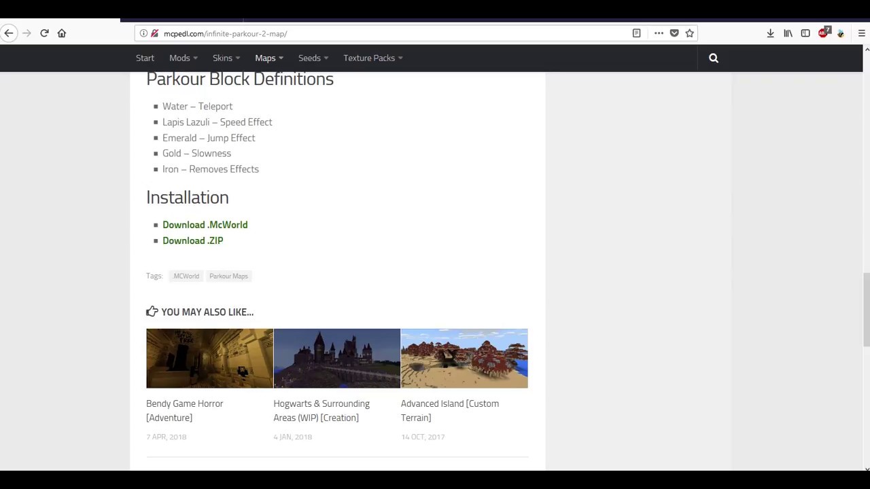Click the 'Water – Teleport' list item

pyautogui.click(x=197, y=107)
